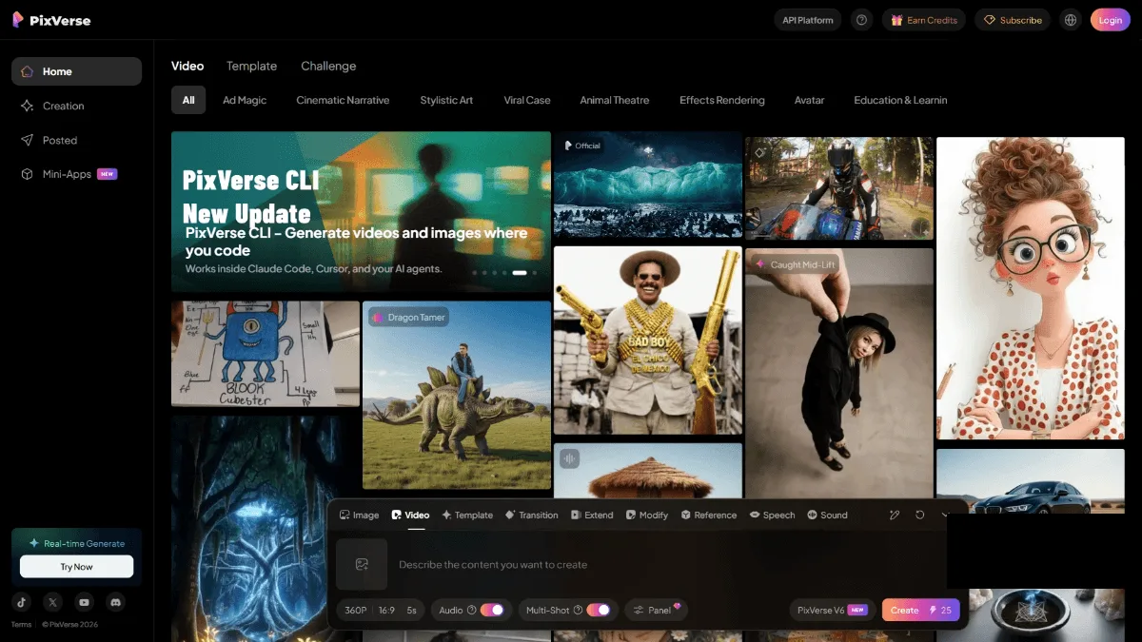Click the API Platform button

pos(807,20)
